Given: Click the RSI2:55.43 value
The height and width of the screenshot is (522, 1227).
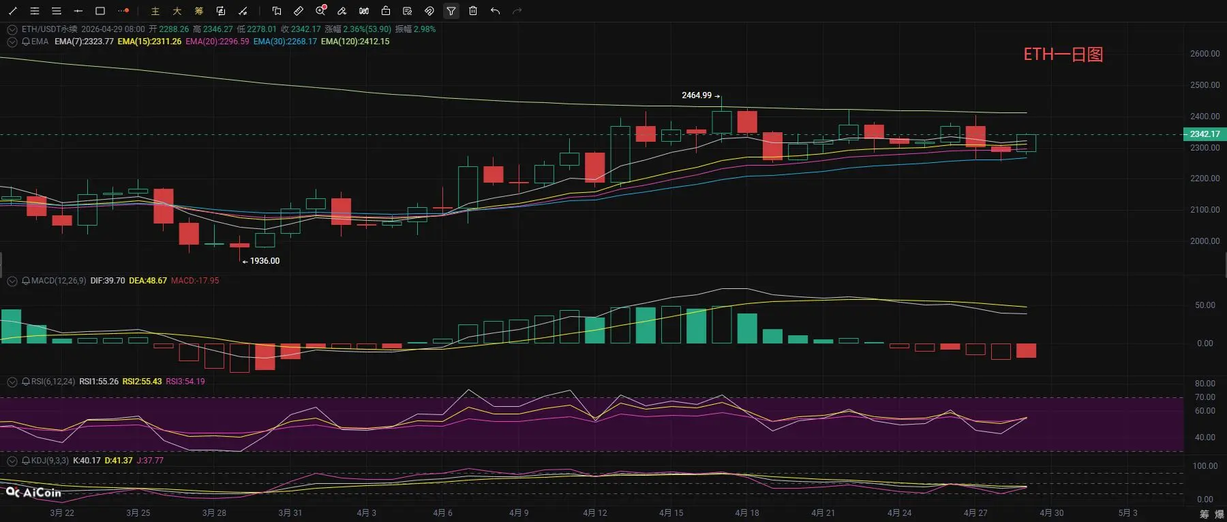Looking at the screenshot, I should (x=142, y=382).
